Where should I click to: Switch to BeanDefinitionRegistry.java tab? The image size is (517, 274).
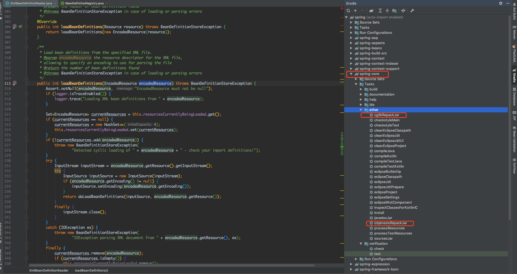click(84, 3)
